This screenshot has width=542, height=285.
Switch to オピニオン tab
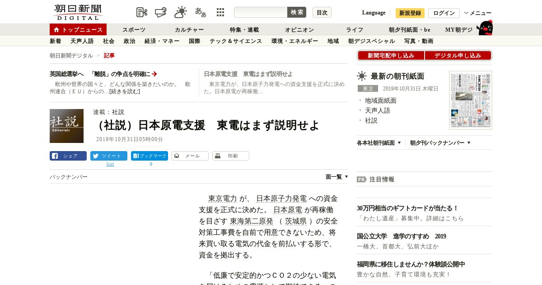[x=299, y=30]
